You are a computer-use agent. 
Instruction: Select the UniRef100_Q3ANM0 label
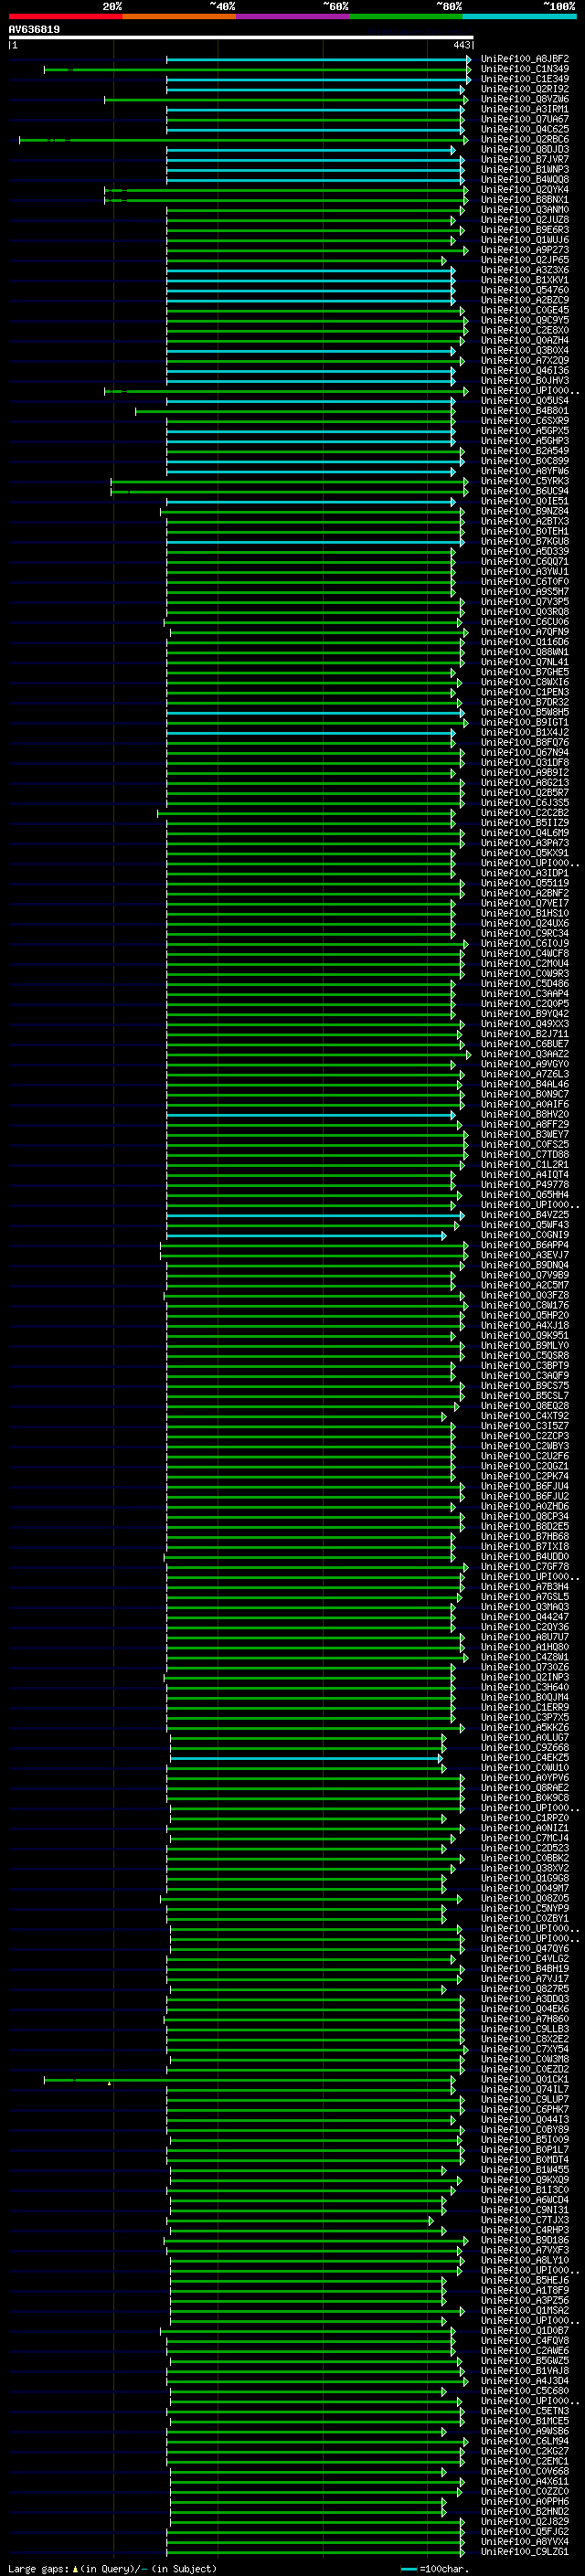click(x=524, y=209)
